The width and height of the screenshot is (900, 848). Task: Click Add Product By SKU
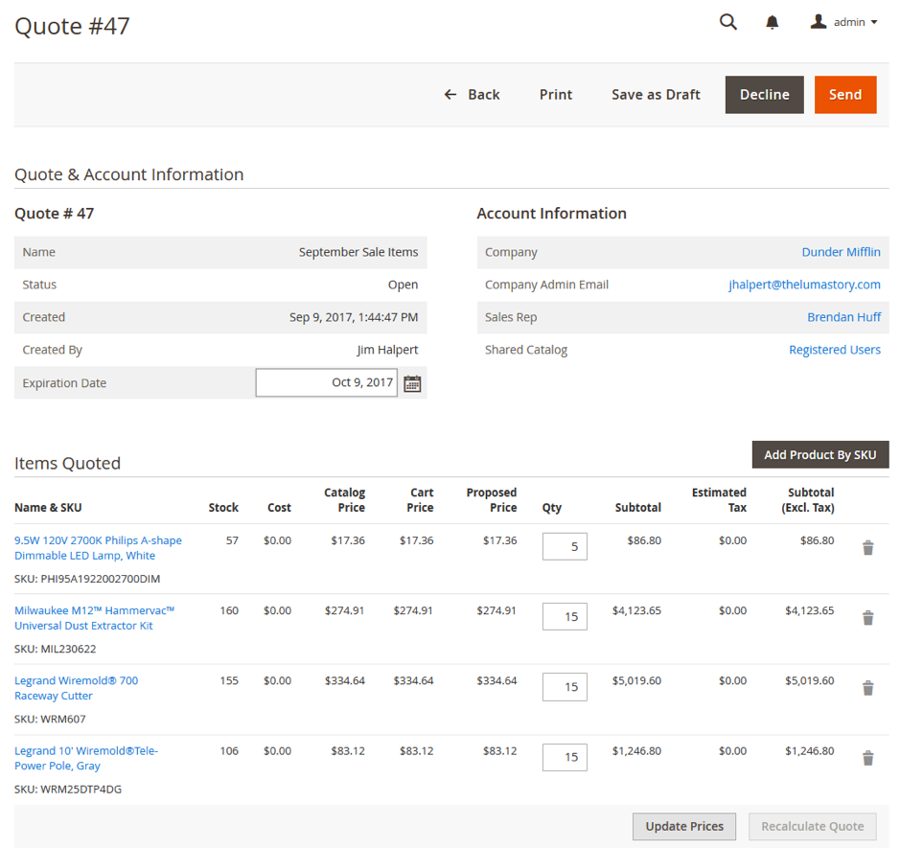tap(820, 454)
